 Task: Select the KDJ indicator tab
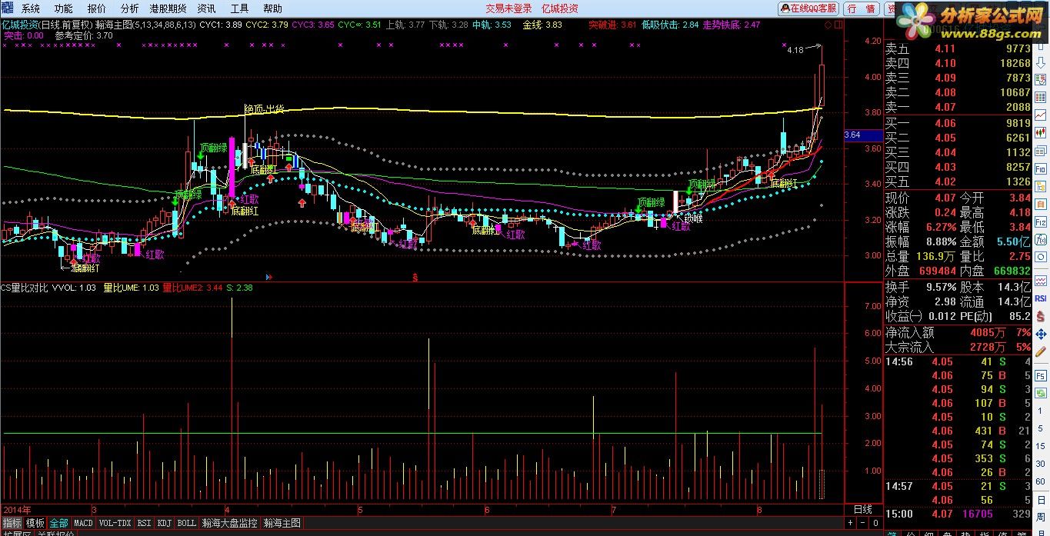point(164,523)
